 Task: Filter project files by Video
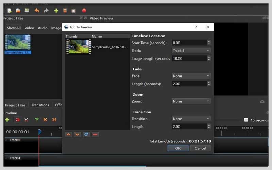[x=29, y=28]
